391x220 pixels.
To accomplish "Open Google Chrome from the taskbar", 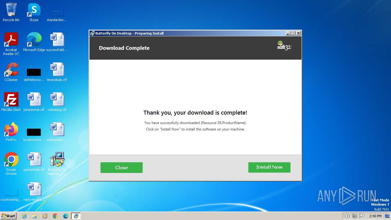I will coord(55,216).
